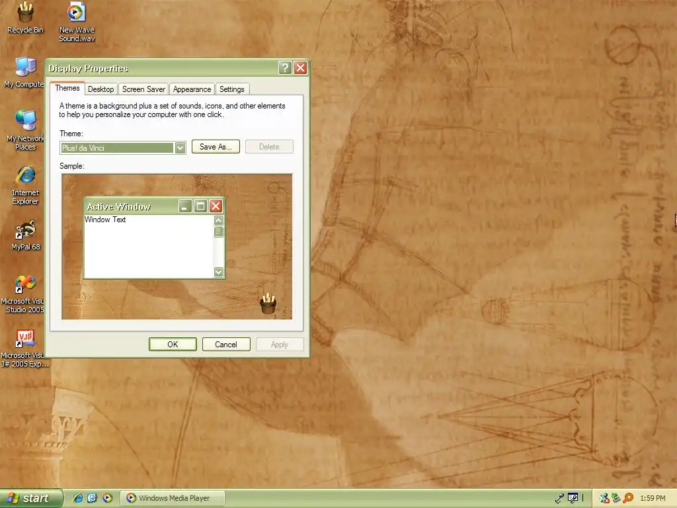Close the Display Properties dialog

click(301, 68)
